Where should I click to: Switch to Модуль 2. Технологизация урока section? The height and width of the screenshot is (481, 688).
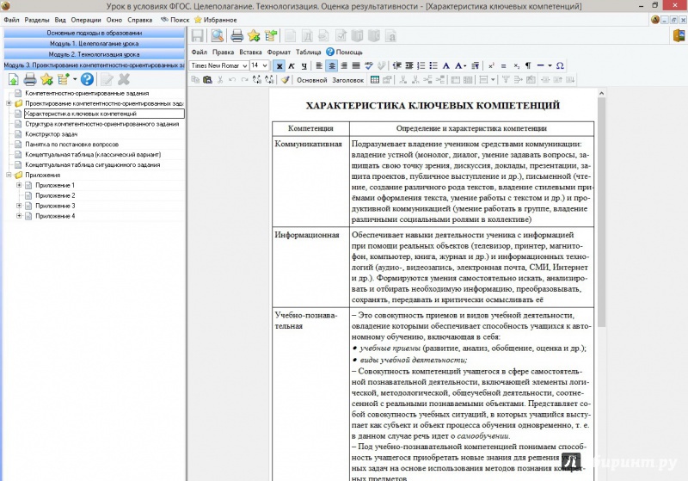pyautogui.click(x=95, y=54)
